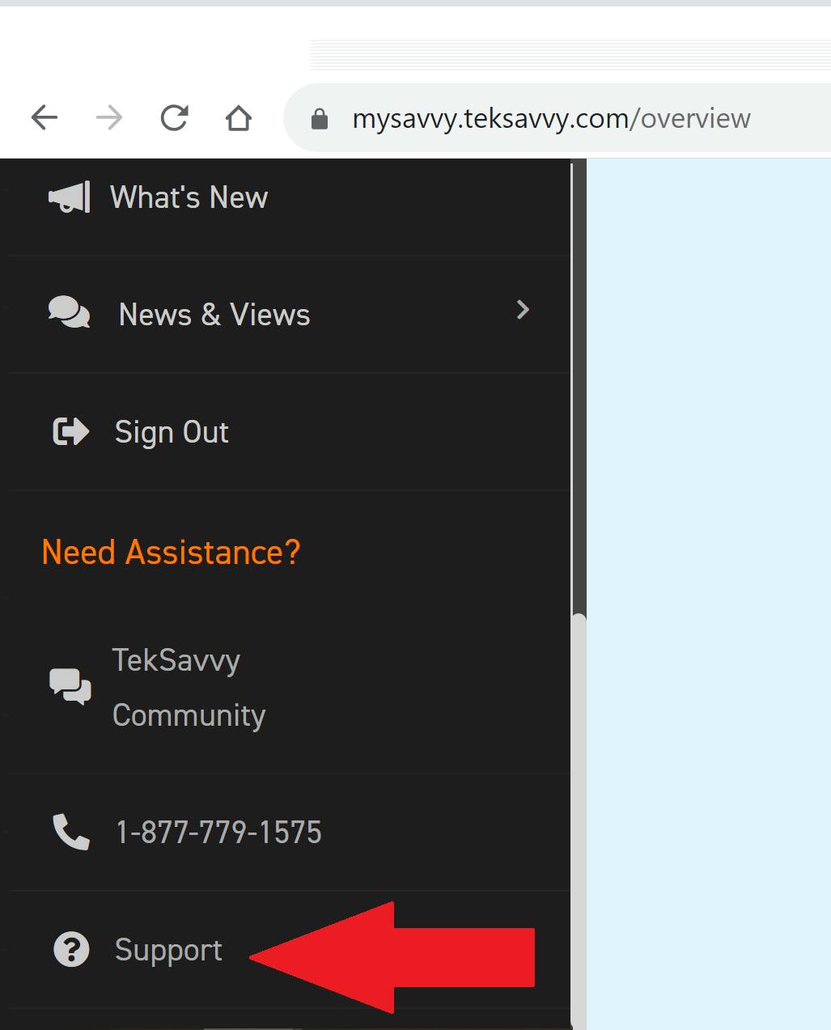Click the megaphone icon beside What's New
831x1030 pixels.
tap(70, 197)
